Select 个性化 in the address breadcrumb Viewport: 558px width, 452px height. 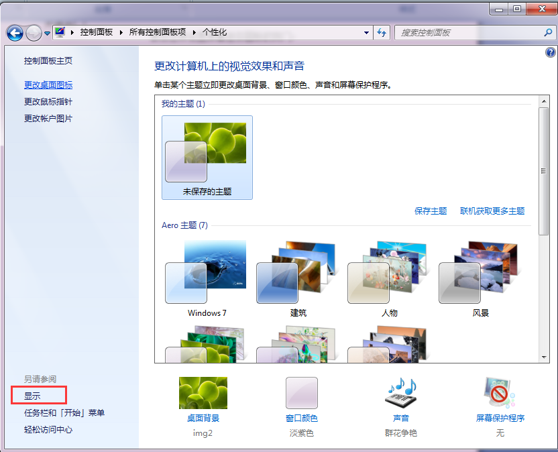[x=215, y=32]
